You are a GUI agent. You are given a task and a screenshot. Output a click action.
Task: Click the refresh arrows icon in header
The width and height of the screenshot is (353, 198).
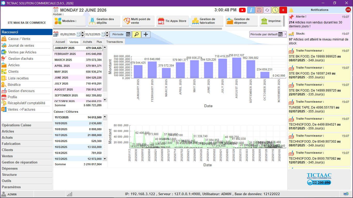tap(267, 10)
